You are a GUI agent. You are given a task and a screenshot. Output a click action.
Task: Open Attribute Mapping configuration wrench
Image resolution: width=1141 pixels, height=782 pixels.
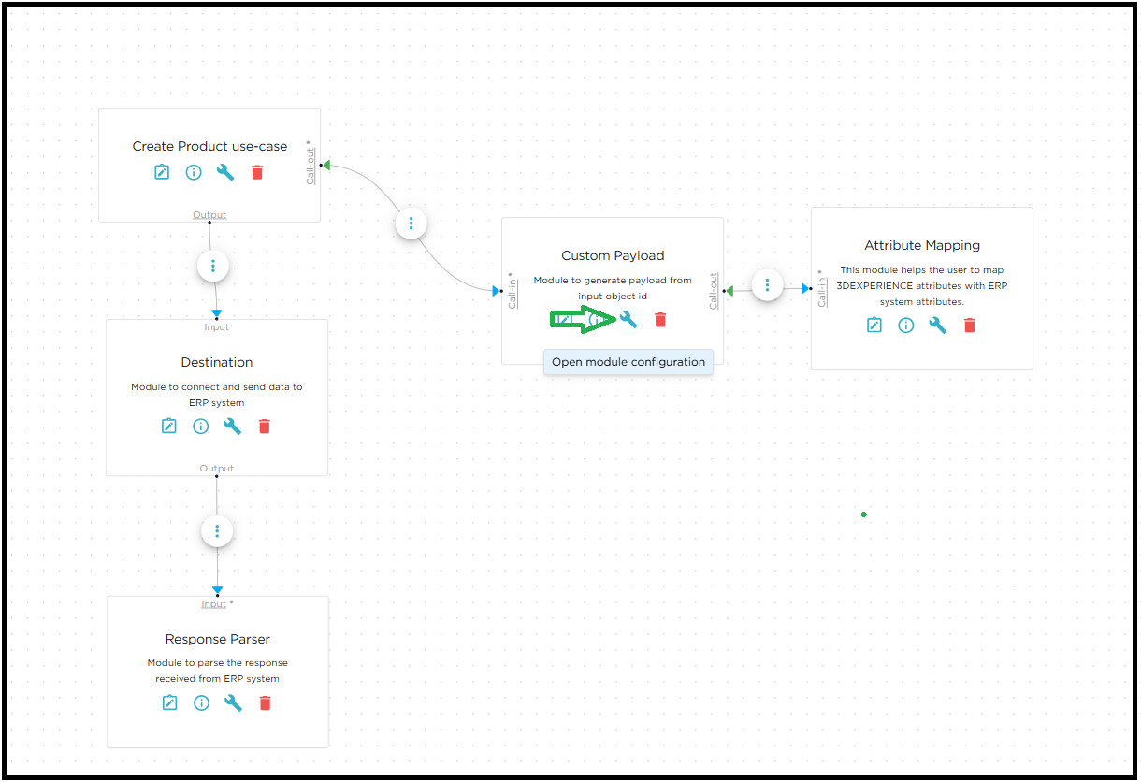(x=937, y=326)
